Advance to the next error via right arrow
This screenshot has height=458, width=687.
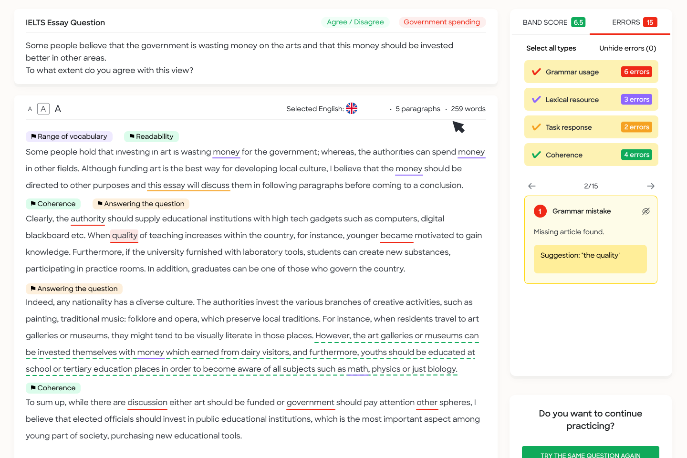click(651, 186)
